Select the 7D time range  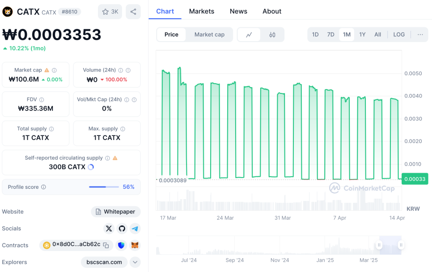pos(330,34)
